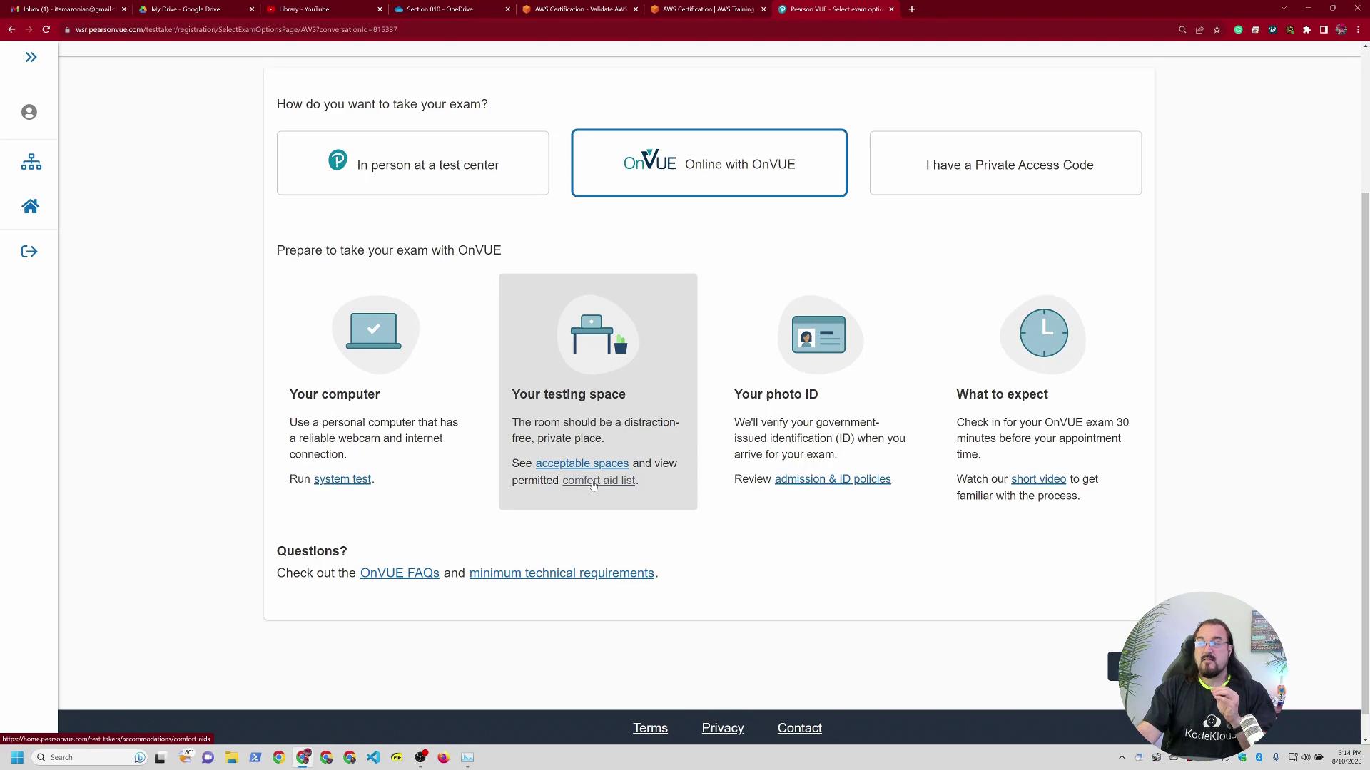Open the acceptable spaces link
This screenshot has height=770, width=1370.
pyautogui.click(x=582, y=463)
